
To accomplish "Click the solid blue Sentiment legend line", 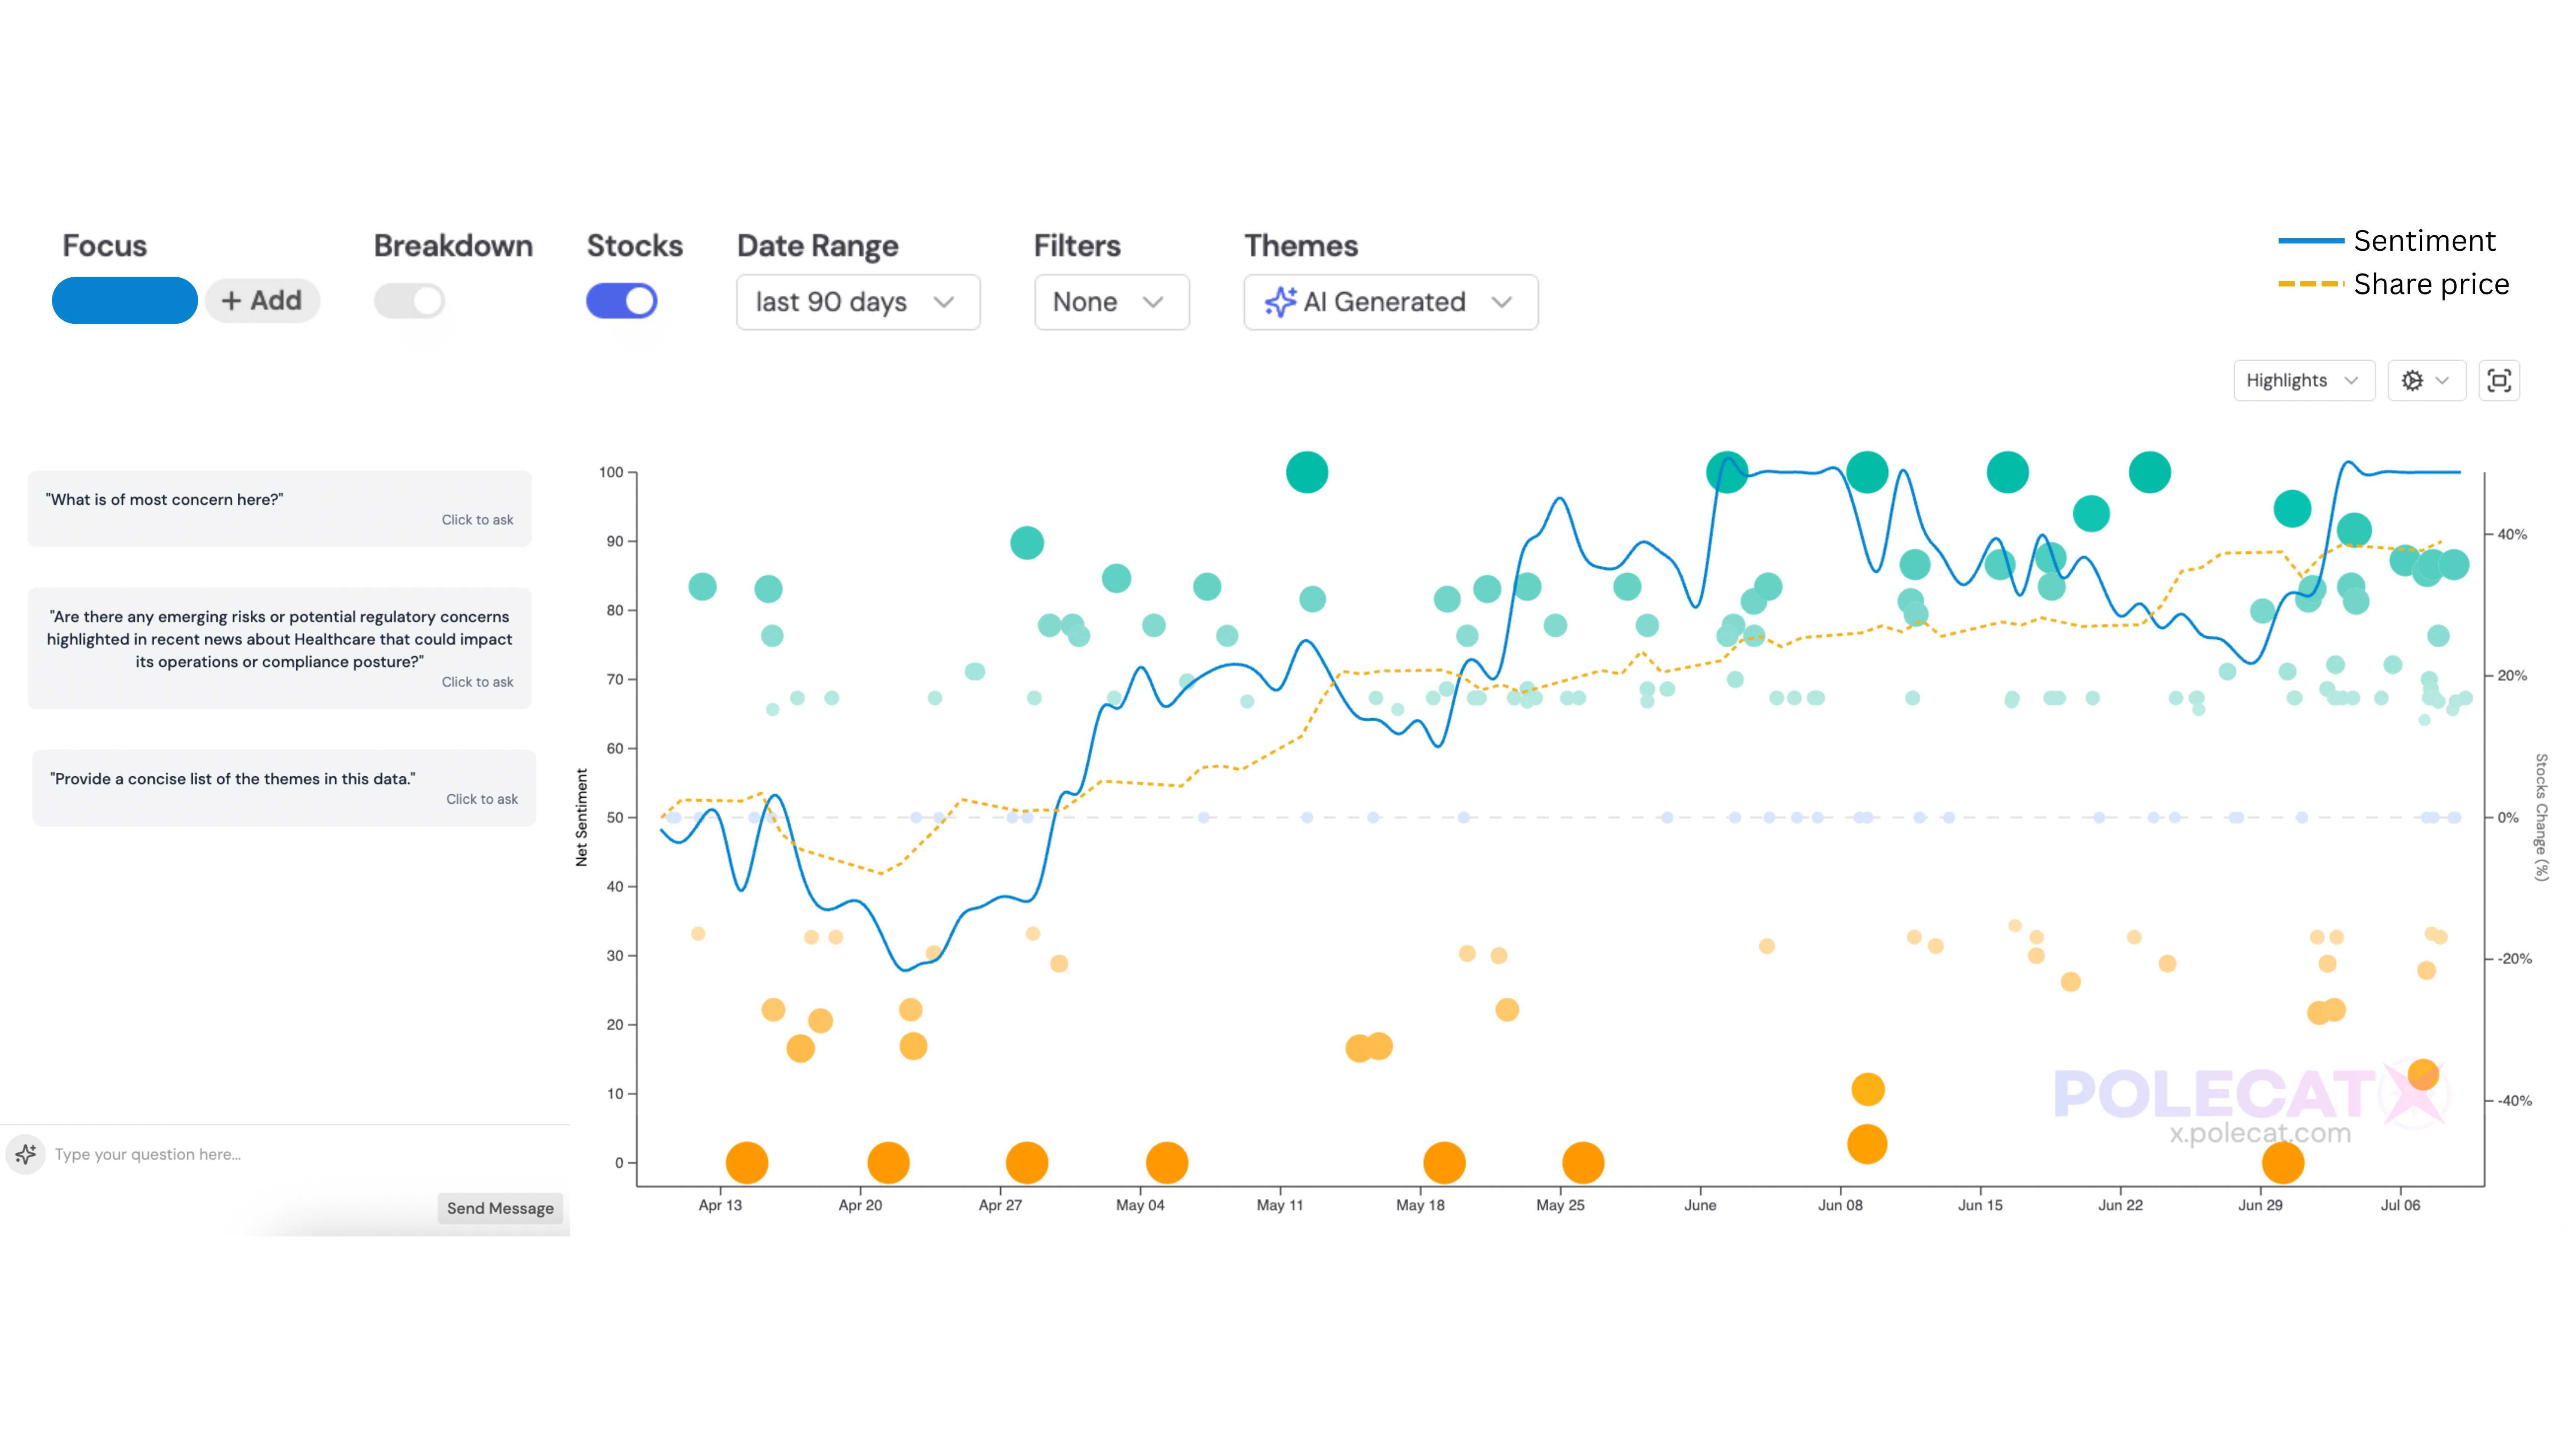I will tap(2310, 241).
